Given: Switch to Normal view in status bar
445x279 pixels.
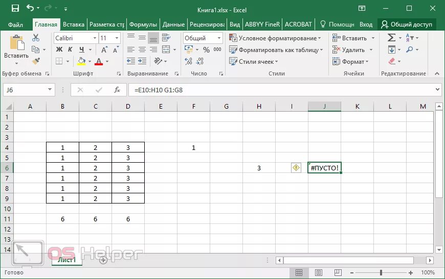Looking at the screenshot, I should point(299,272).
